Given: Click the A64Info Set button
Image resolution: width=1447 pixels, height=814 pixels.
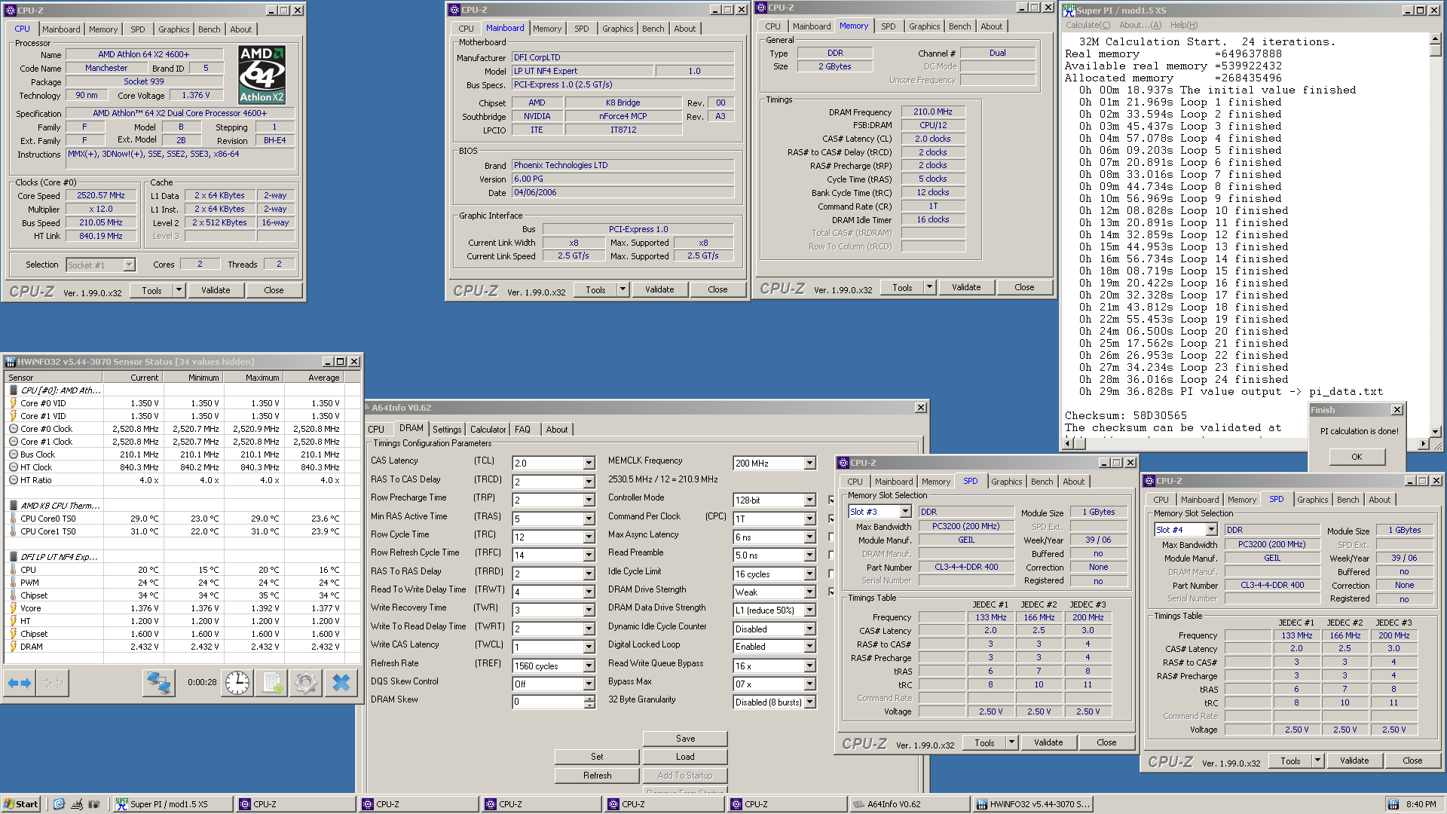Looking at the screenshot, I should click(597, 757).
